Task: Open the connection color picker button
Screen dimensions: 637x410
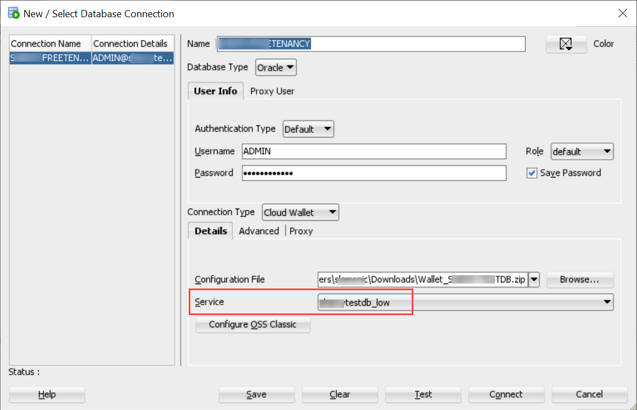Action: pyautogui.click(x=566, y=44)
